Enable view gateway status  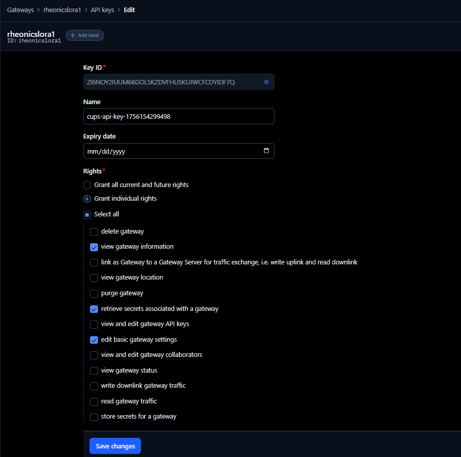point(94,371)
